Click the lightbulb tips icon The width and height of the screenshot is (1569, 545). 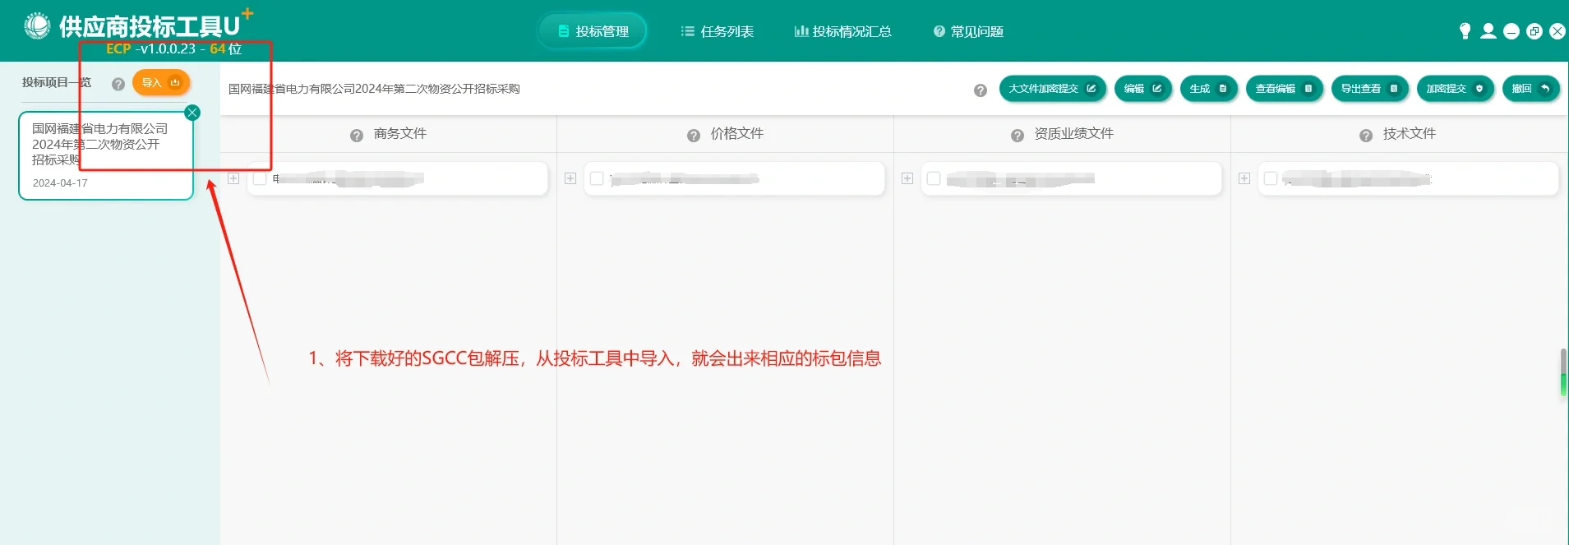click(1465, 31)
